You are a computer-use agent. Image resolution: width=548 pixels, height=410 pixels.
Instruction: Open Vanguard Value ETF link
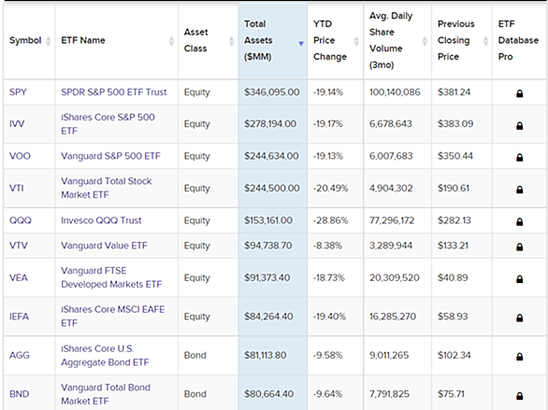coord(104,246)
